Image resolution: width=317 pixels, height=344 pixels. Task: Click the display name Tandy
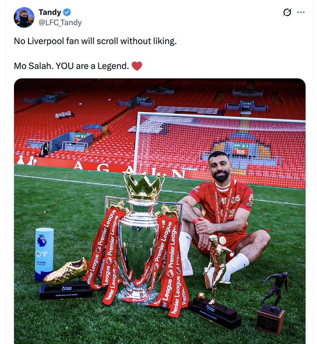point(49,12)
